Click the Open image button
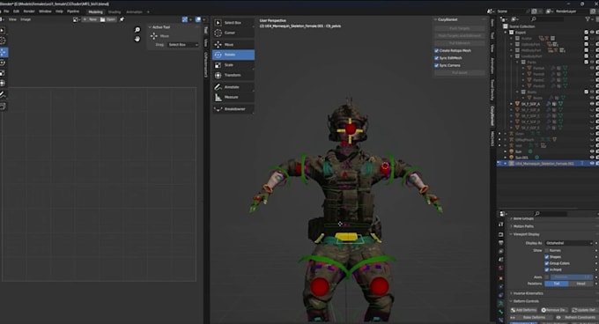Viewport: 599px width, 324px height. (107, 19)
